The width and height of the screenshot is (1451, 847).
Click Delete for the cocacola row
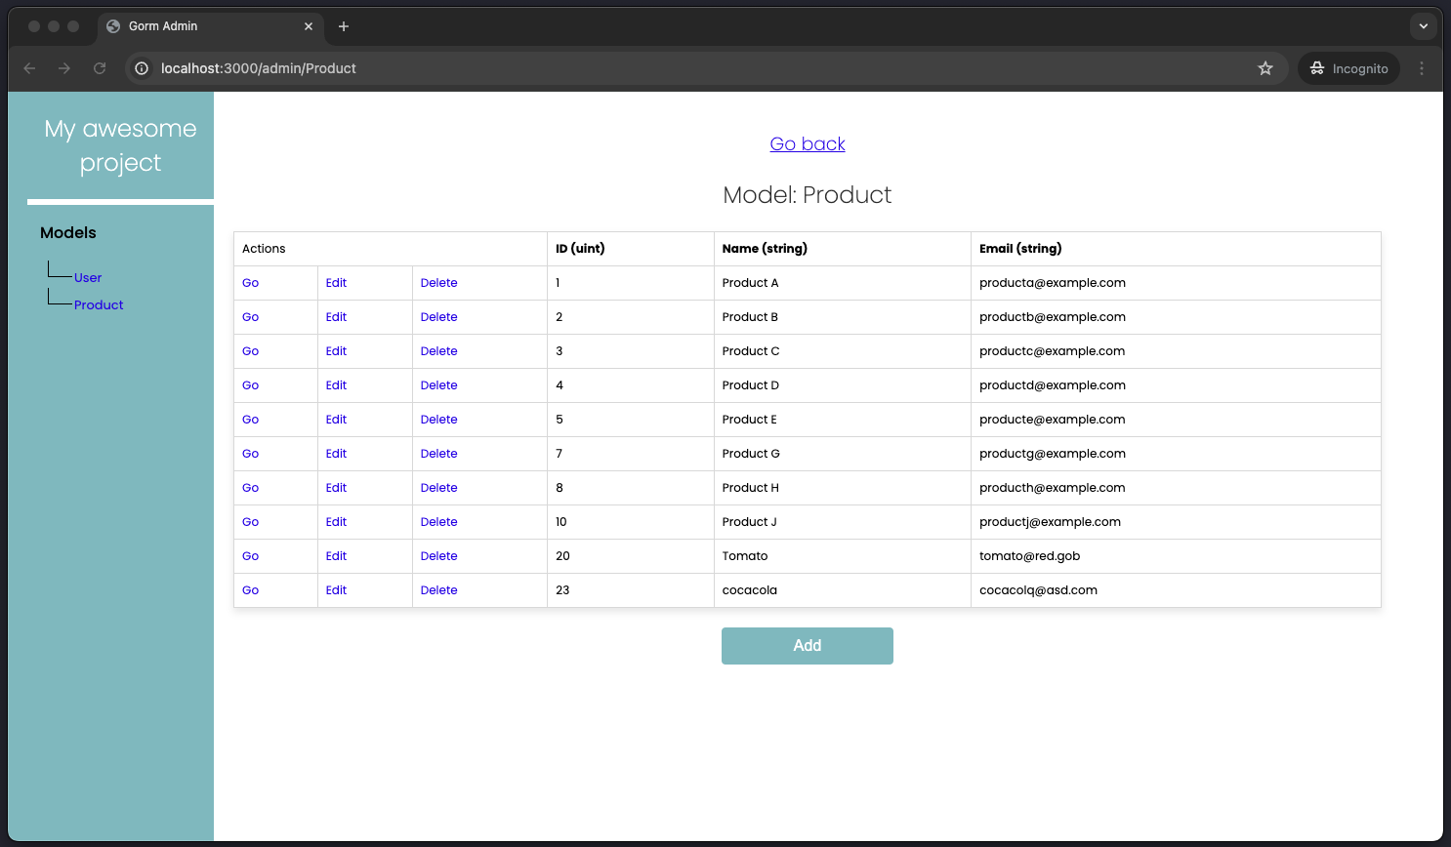point(439,590)
